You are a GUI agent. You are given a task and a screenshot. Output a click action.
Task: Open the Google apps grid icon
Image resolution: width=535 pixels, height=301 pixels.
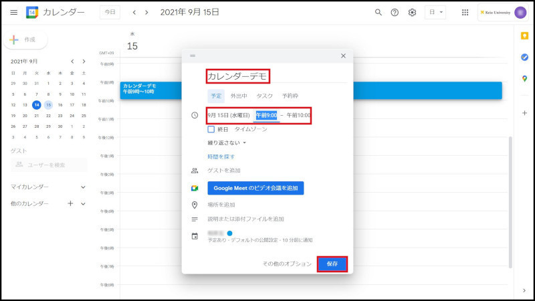[465, 13]
